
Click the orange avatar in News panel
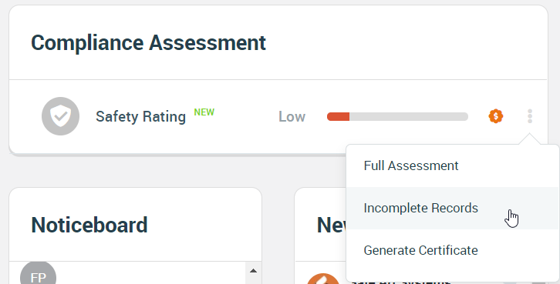323,279
